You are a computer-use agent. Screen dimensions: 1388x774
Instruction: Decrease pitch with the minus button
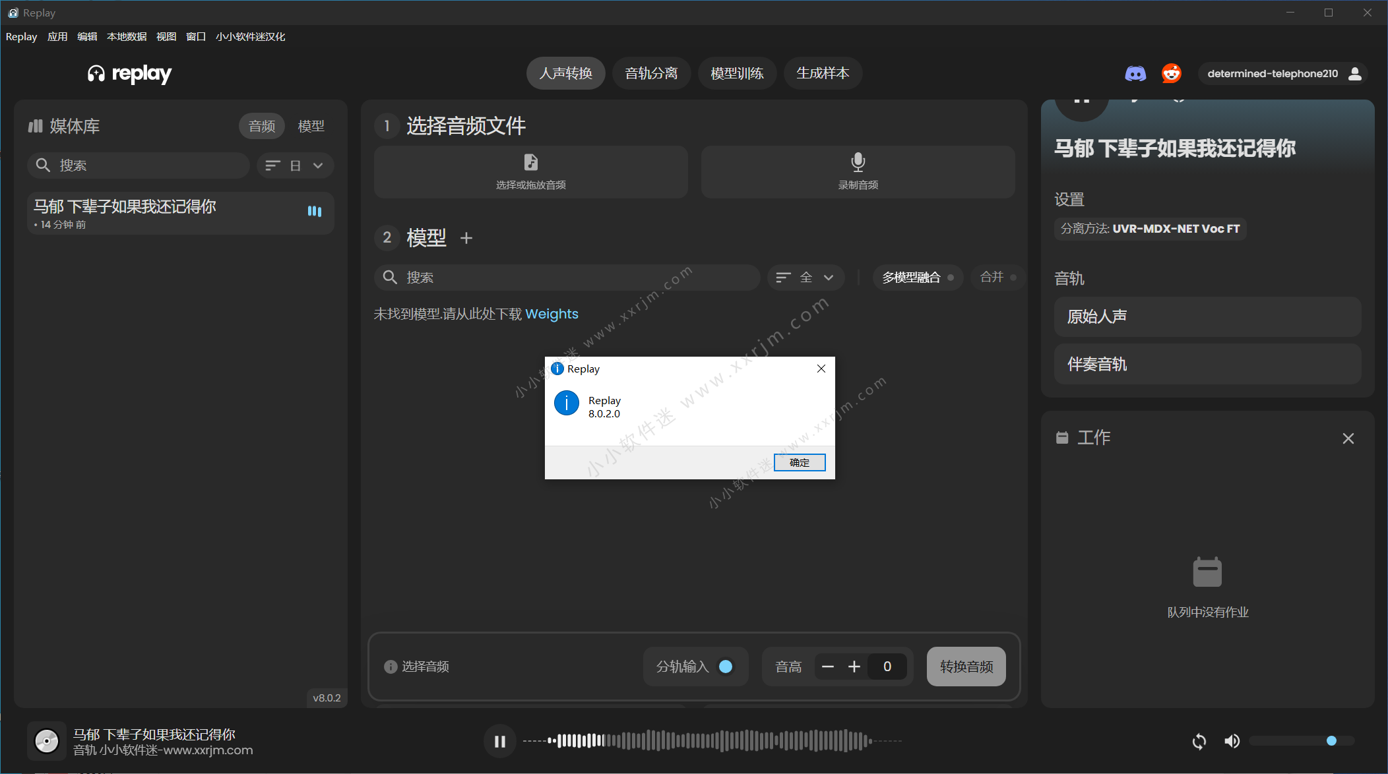828,667
